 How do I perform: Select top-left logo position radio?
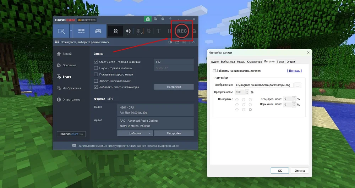pyautogui.click(x=237, y=100)
